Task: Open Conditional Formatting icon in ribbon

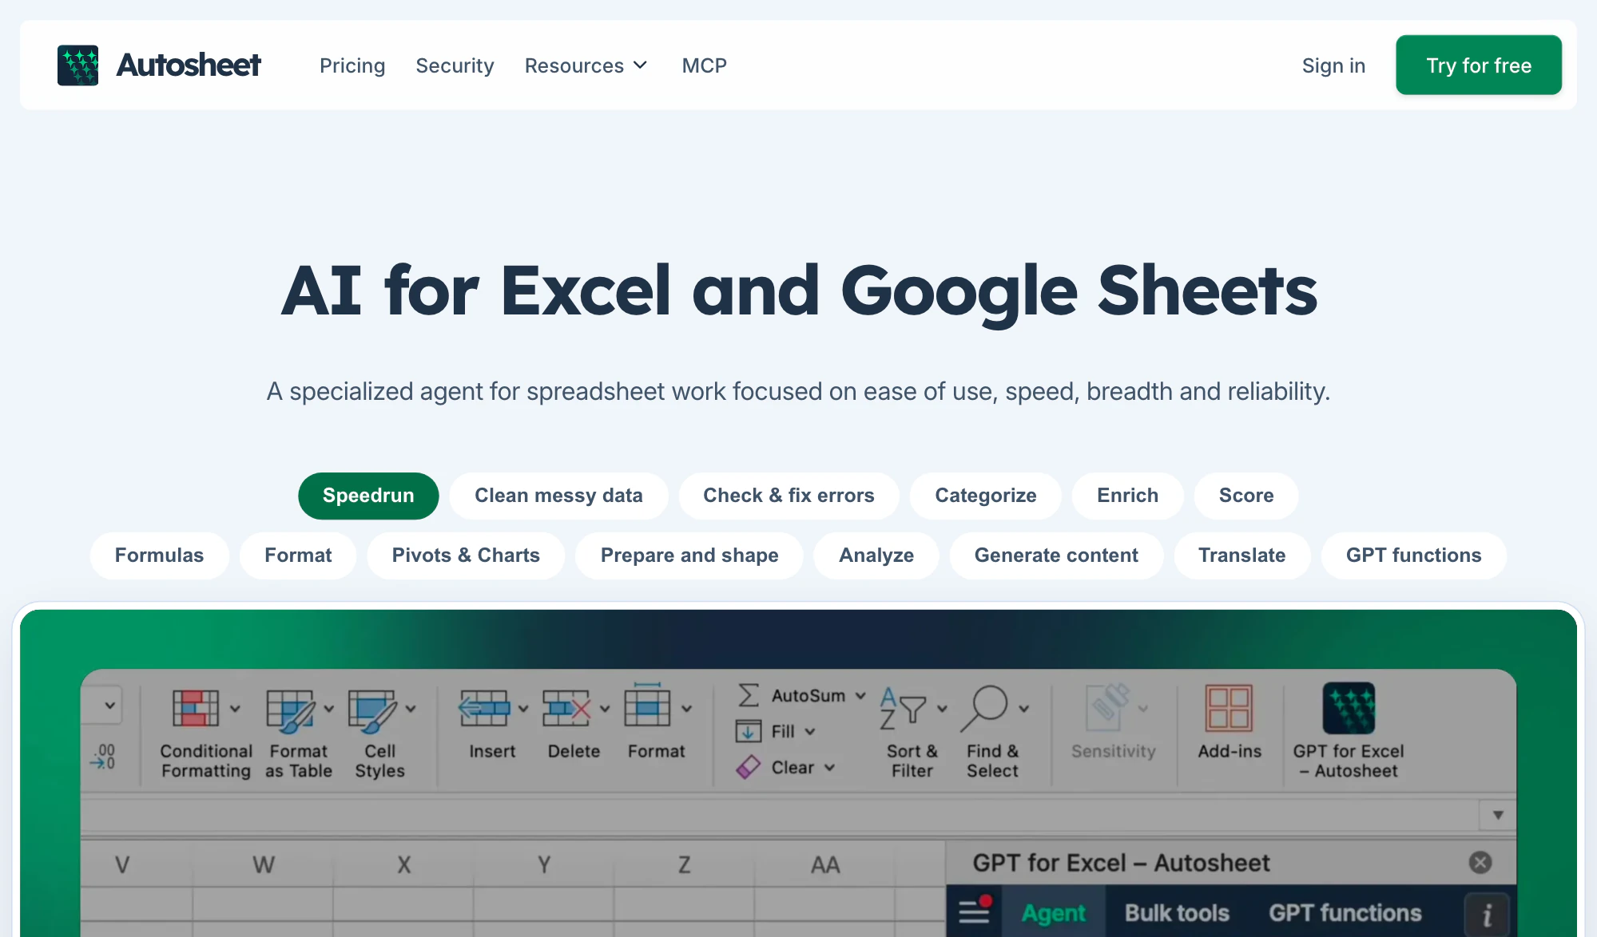Action: coord(195,708)
